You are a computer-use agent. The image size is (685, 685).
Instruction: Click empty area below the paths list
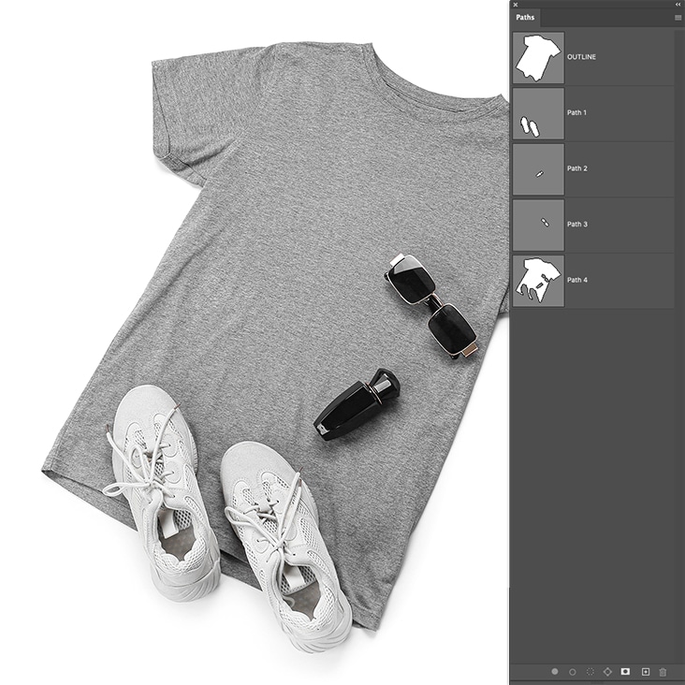[x=594, y=468]
